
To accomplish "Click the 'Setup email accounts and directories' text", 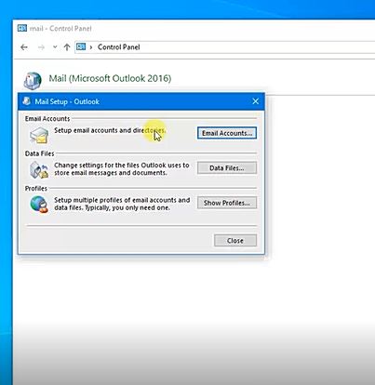I will (110, 130).
